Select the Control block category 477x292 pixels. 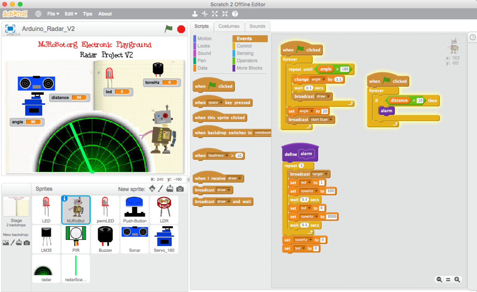243,46
